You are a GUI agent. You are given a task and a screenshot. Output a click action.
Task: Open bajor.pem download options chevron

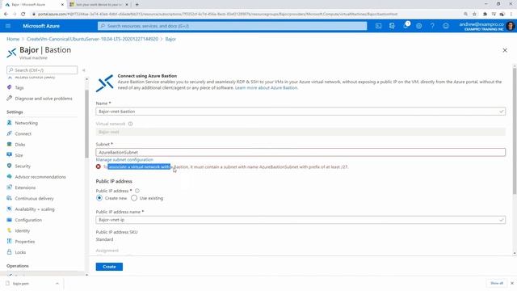[x=57, y=284]
